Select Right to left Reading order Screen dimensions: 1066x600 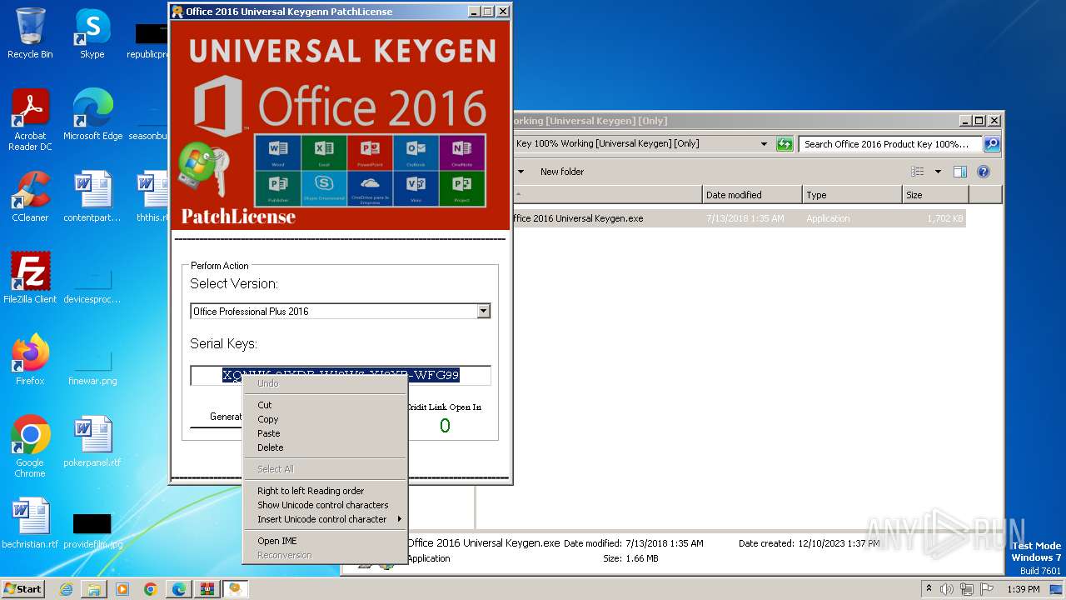324,491
